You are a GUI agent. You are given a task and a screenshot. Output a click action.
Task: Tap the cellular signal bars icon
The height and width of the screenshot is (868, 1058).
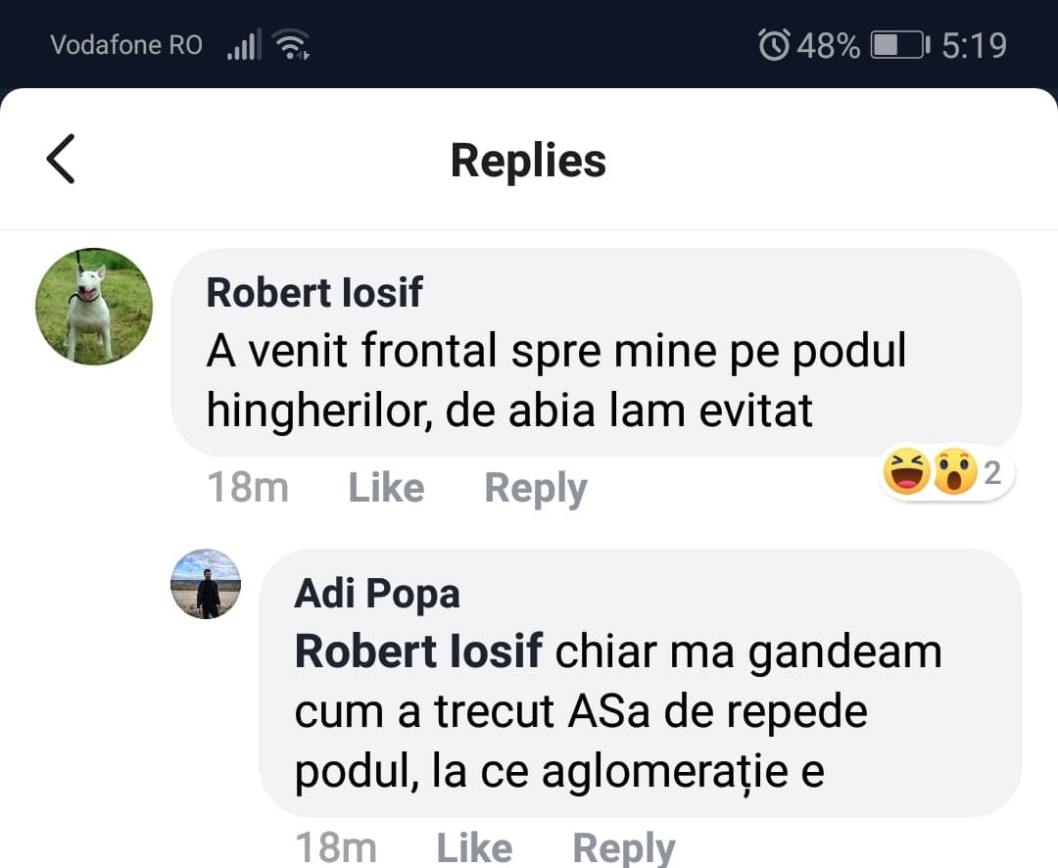245,45
